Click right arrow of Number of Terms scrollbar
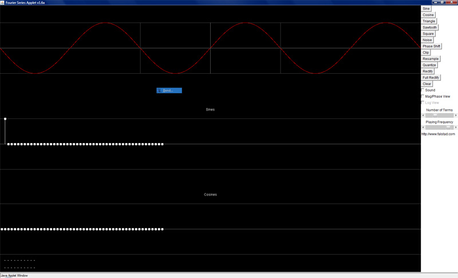 tap(456, 116)
